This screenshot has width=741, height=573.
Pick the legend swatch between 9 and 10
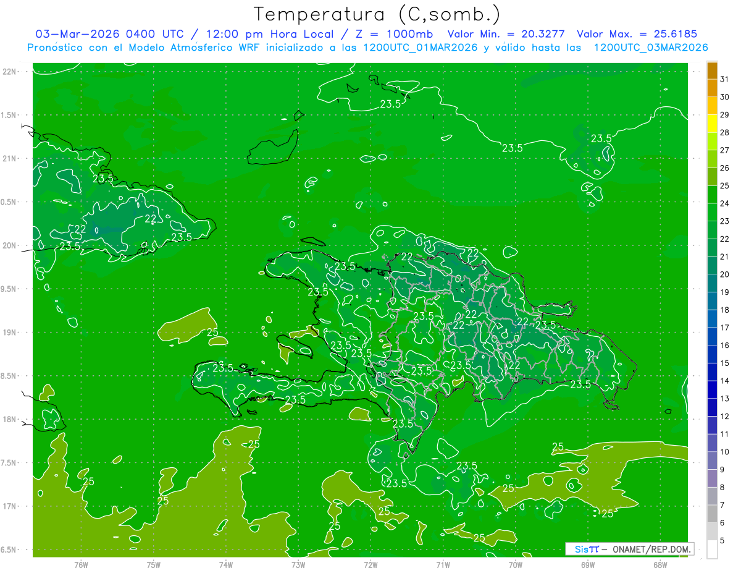(x=712, y=461)
